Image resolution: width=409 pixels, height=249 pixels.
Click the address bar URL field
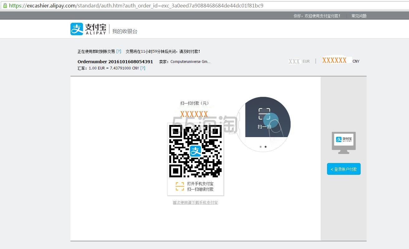(x=205, y=6)
